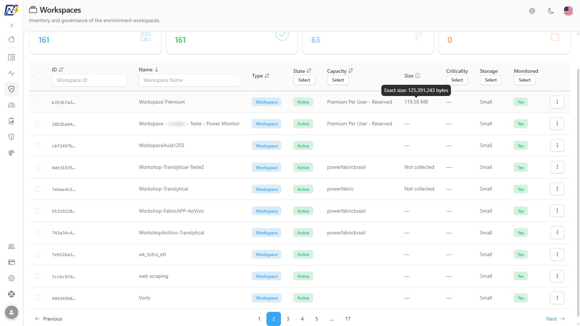This screenshot has width=580, height=326.
Task: Open actions menu for Workspace Premium row
Action: (557, 102)
